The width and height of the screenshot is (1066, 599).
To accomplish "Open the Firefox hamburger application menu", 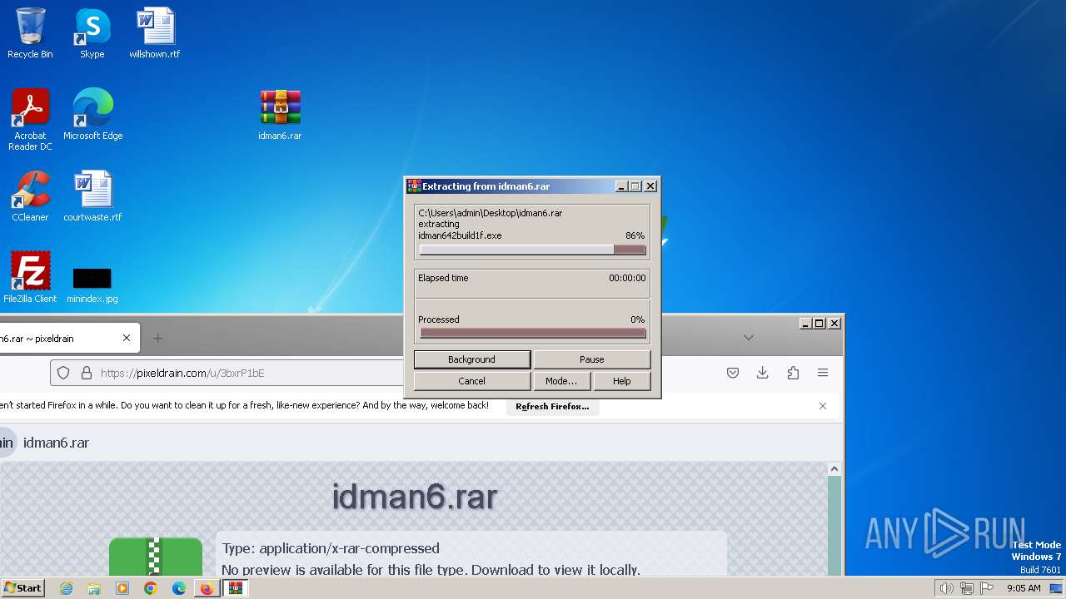I will pos(823,373).
